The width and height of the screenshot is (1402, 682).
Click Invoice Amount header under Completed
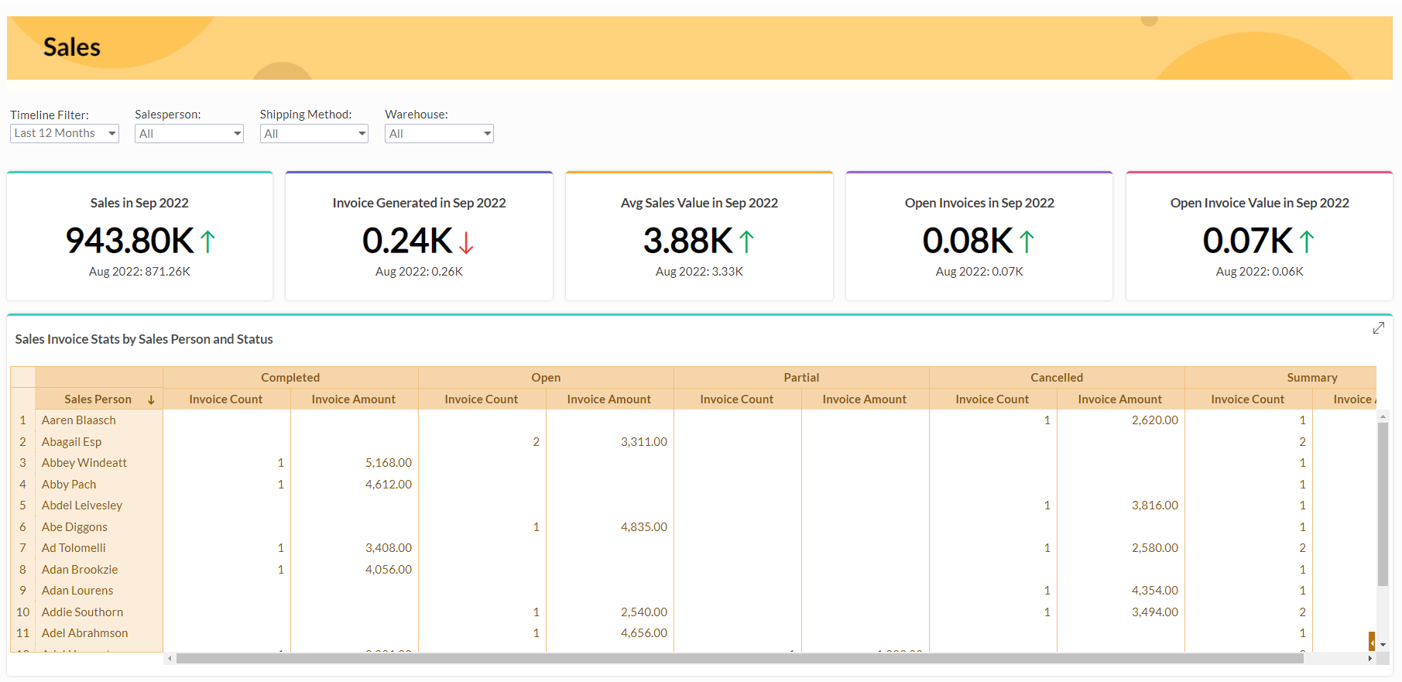tap(354, 399)
